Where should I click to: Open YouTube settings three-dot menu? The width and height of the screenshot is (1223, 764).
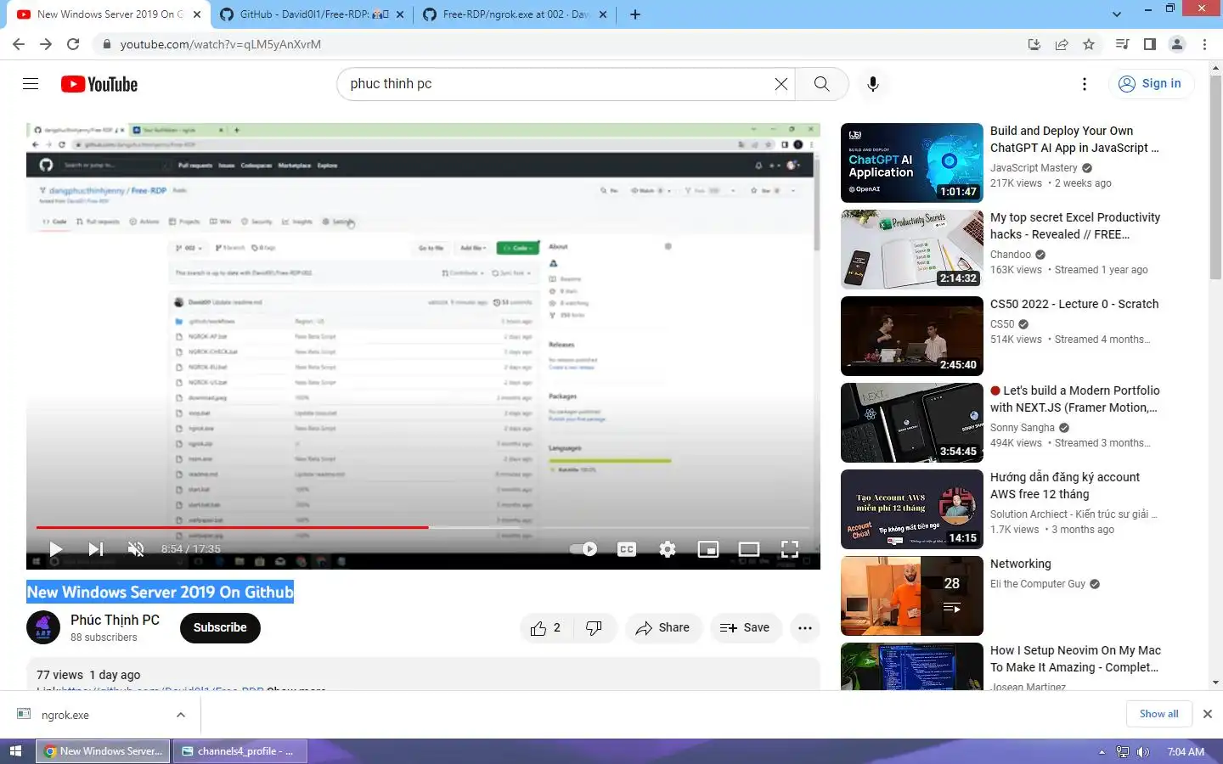[1084, 83]
